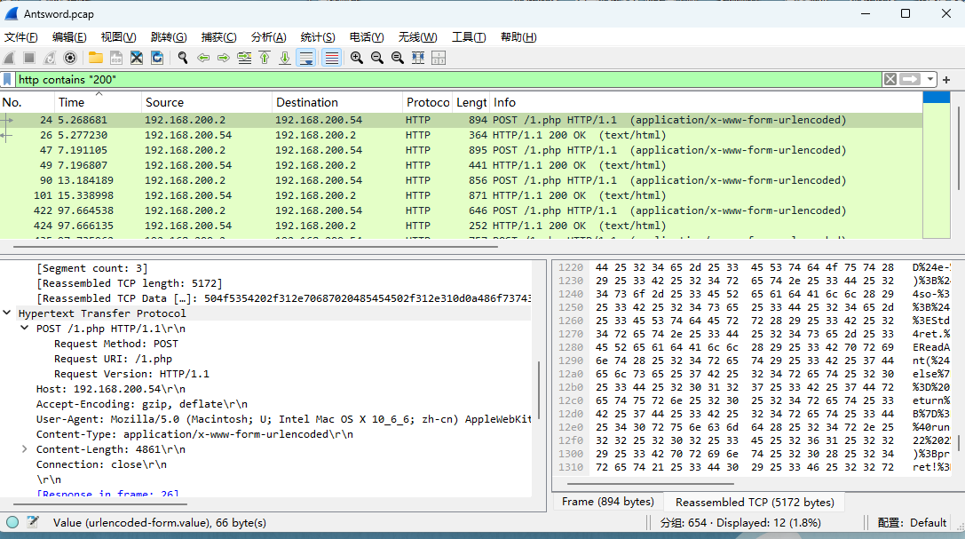
Task: Close the capture file icon
Action: [137, 58]
